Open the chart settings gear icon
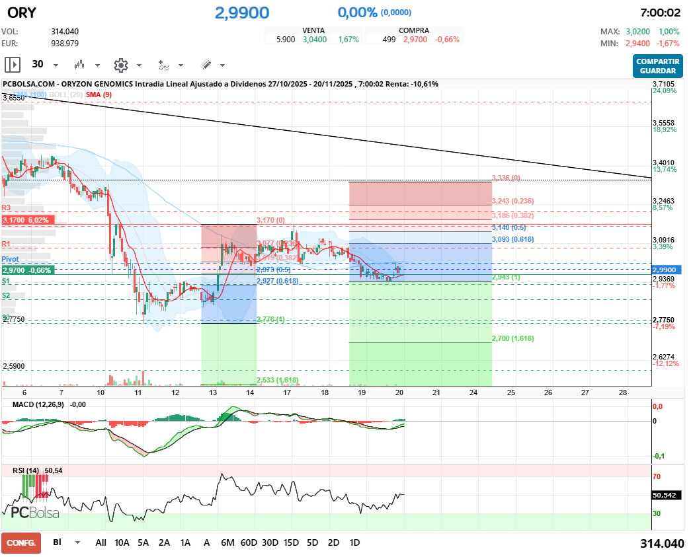Image resolution: width=693 pixels, height=557 pixels. pos(120,65)
